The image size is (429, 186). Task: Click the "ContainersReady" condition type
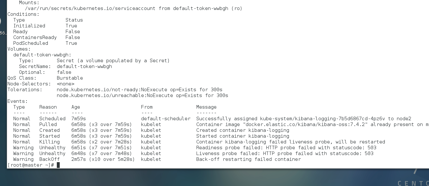35,37
